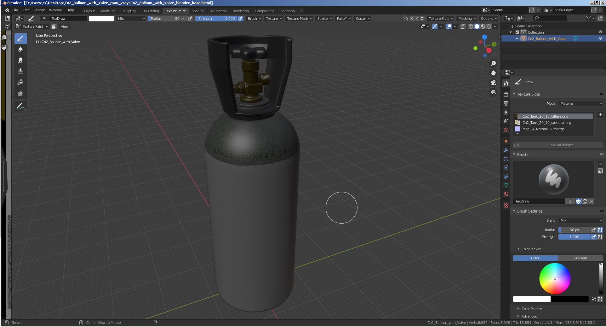The height and width of the screenshot is (327, 606).
Task: Select the Draw brush tool in the toolbar
Action: tap(20, 38)
